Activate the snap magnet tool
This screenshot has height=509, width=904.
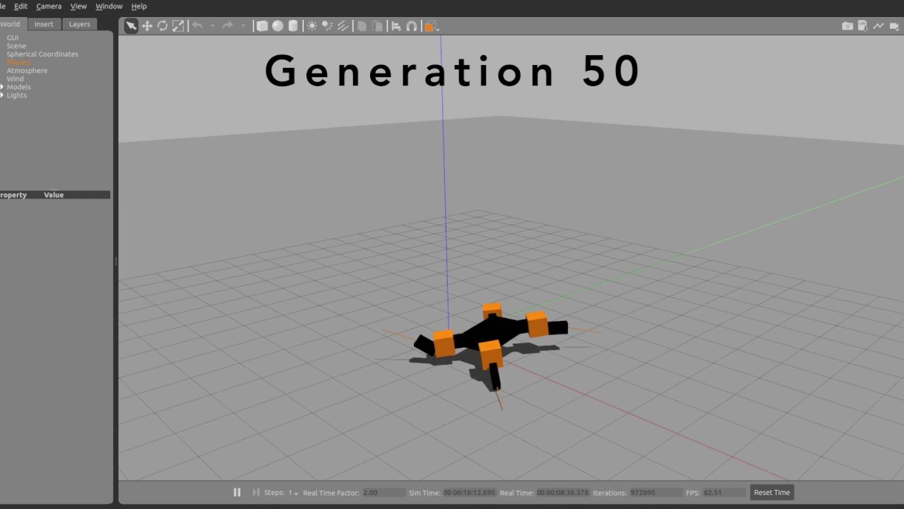click(411, 26)
